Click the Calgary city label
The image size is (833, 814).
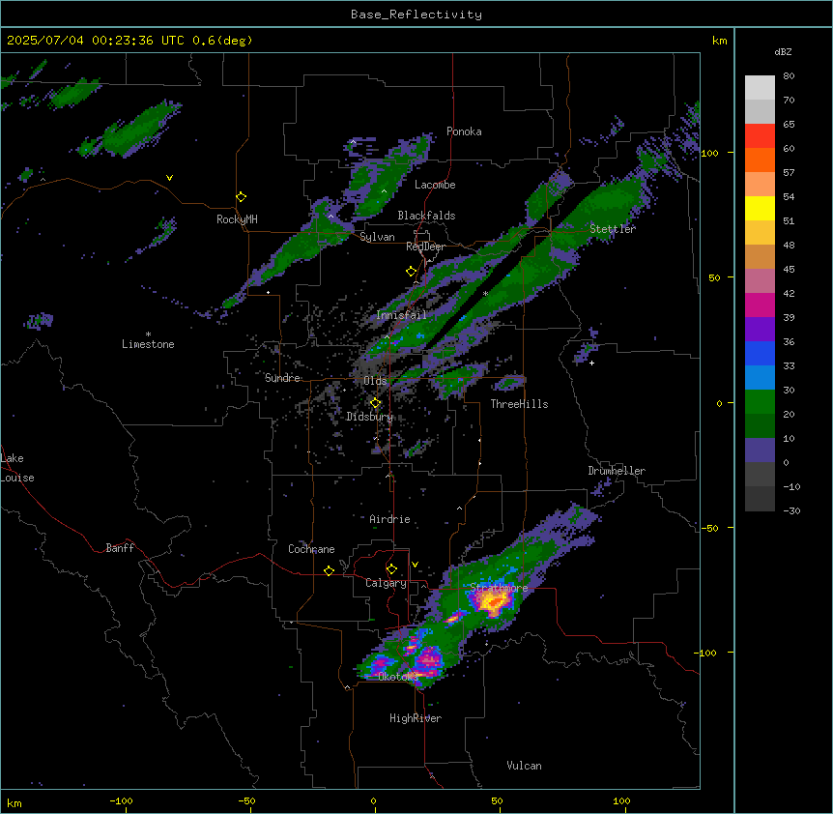coord(386,583)
